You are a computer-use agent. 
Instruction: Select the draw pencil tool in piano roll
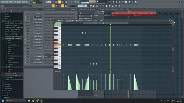[66, 21]
